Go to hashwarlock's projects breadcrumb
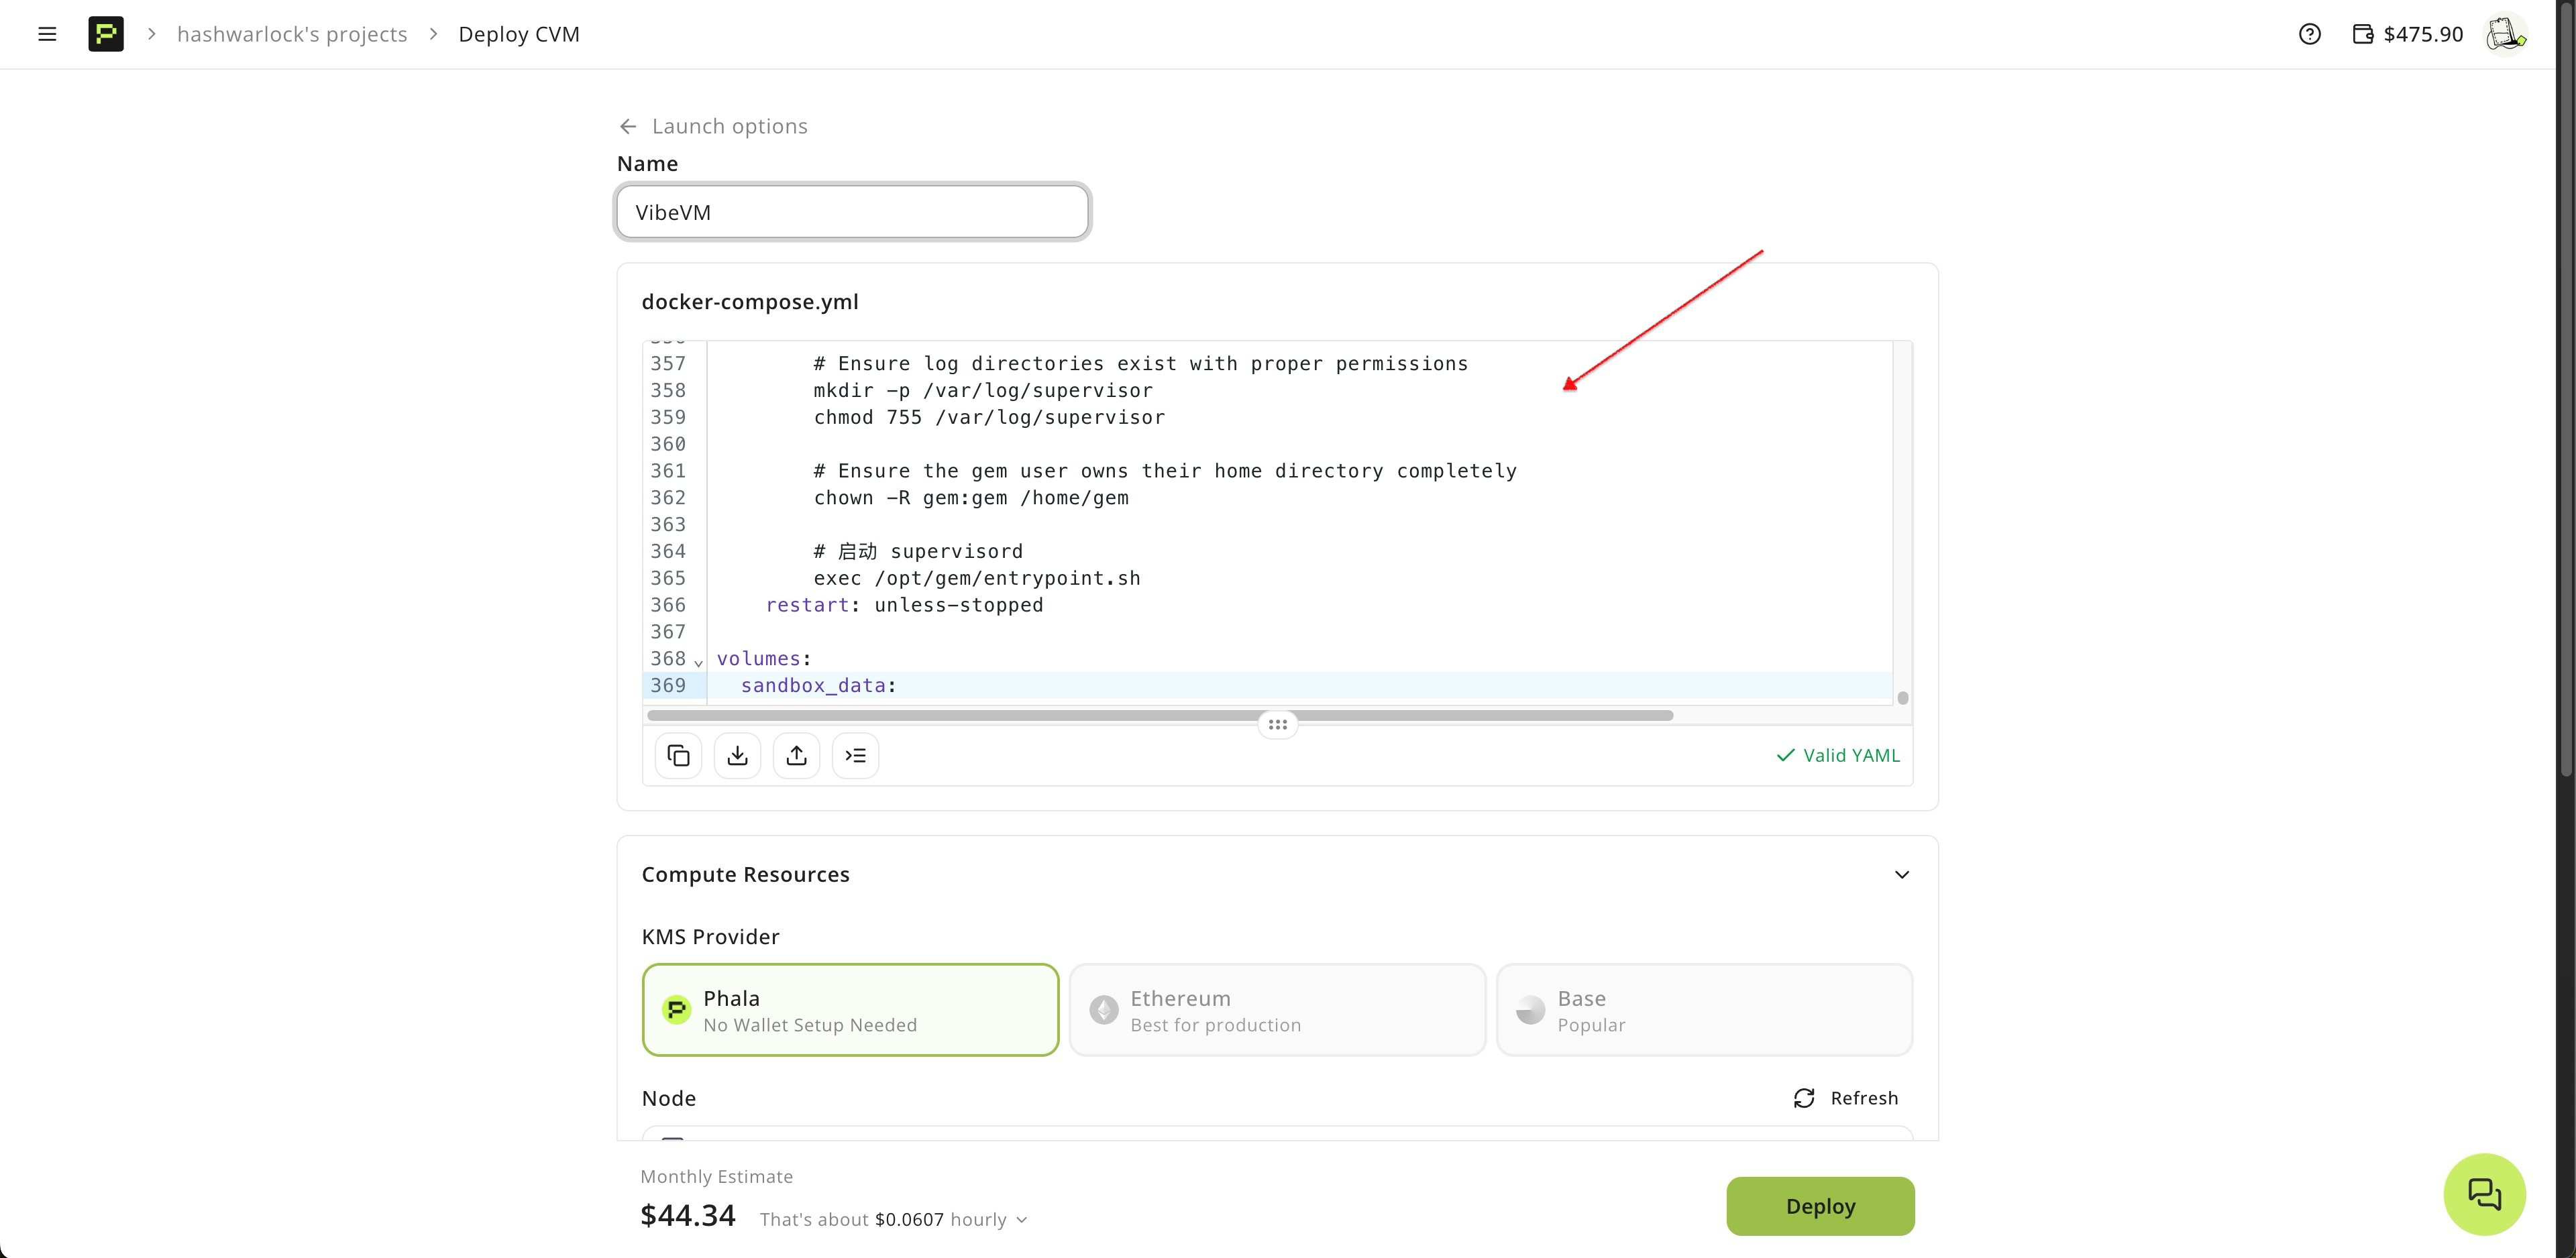This screenshot has height=1258, width=2576. tap(292, 34)
